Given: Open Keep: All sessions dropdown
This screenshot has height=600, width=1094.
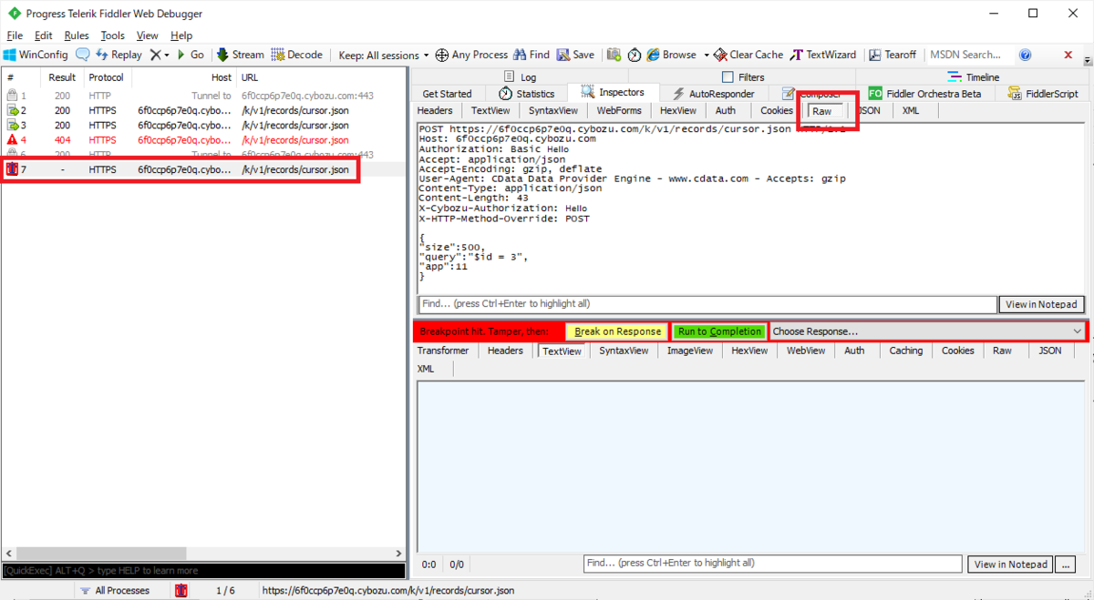Looking at the screenshot, I should [x=384, y=55].
